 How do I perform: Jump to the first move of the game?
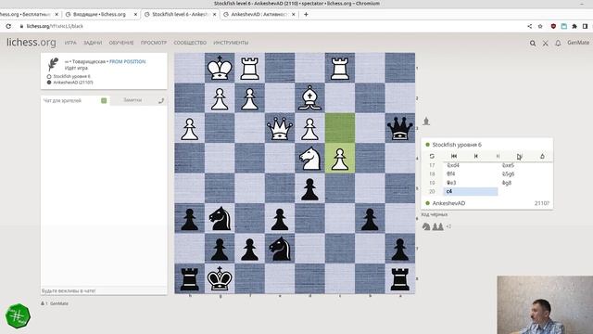click(x=454, y=156)
